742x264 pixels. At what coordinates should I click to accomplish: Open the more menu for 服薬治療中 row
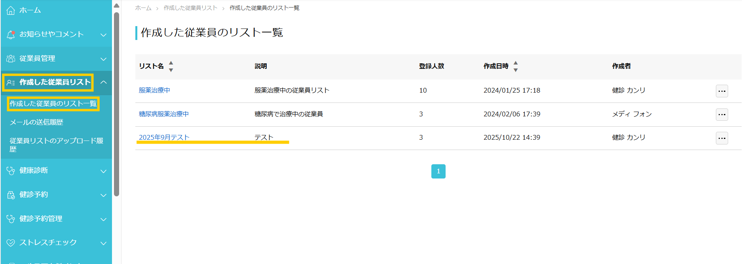722,91
